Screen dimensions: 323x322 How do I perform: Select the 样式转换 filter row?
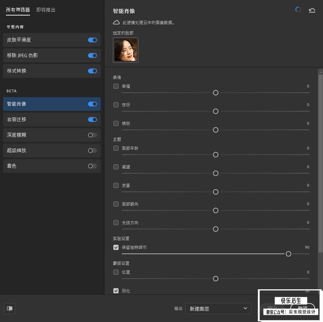click(x=52, y=71)
